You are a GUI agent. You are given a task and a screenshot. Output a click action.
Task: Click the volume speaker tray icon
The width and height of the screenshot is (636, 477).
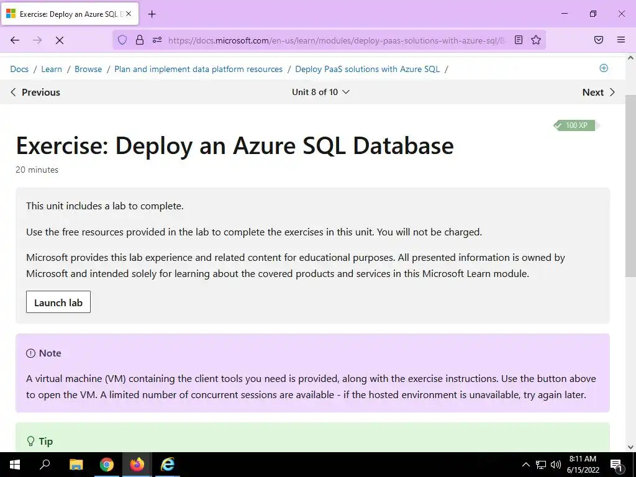[x=556, y=465]
